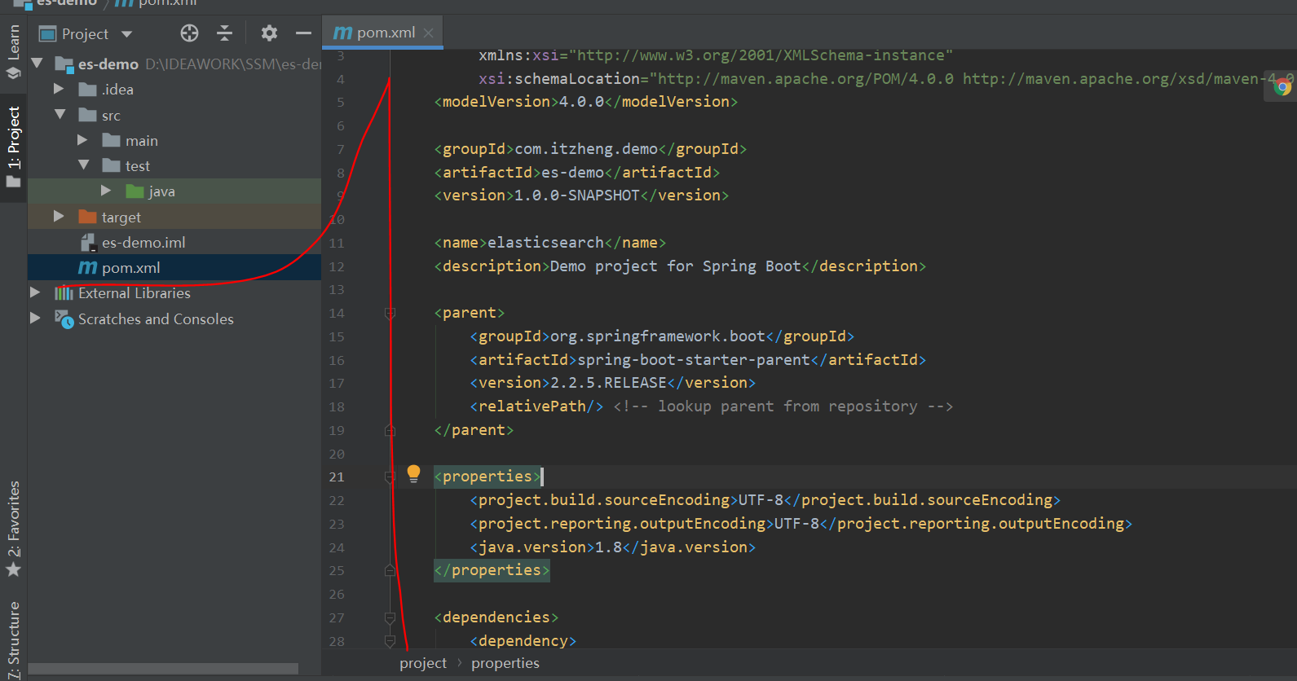Screen dimensions: 1297x681
Task: Toggle the 1: Project tool window tab
Action: (x=13, y=147)
